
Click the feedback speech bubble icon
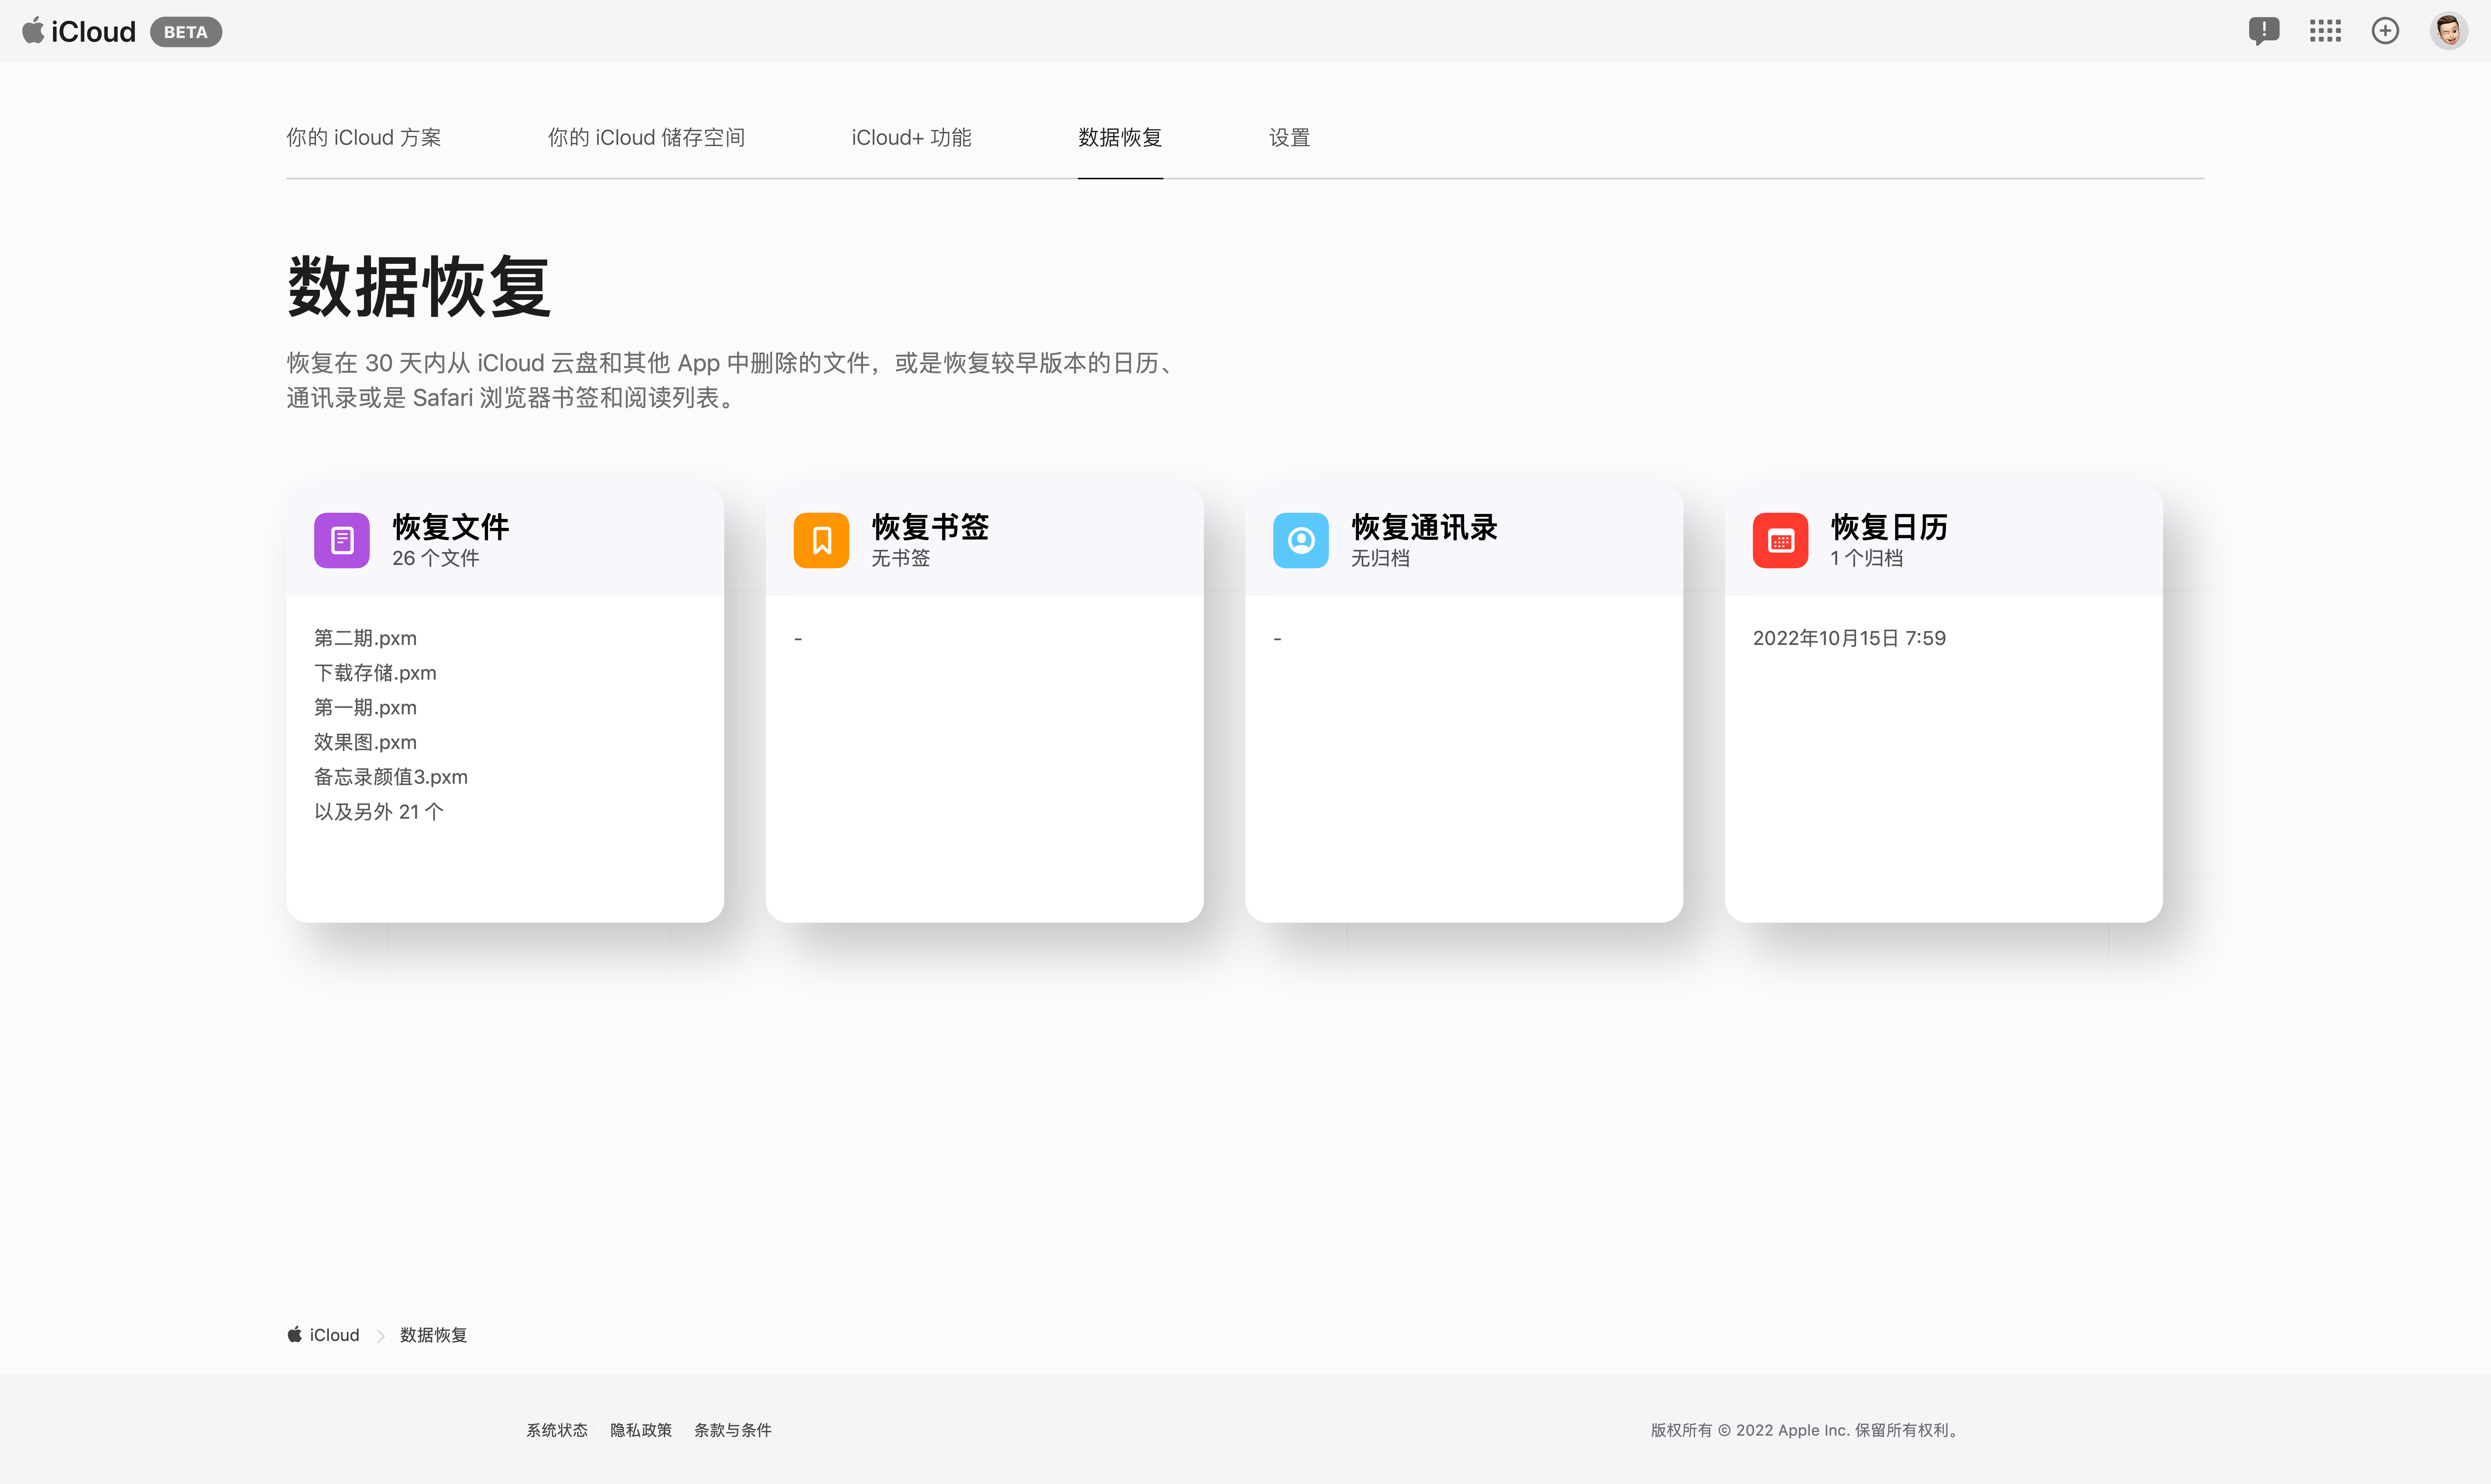[2264, 31]
